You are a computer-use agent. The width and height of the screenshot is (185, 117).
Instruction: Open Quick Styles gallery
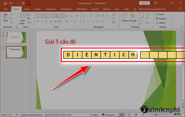click(141, 19)
